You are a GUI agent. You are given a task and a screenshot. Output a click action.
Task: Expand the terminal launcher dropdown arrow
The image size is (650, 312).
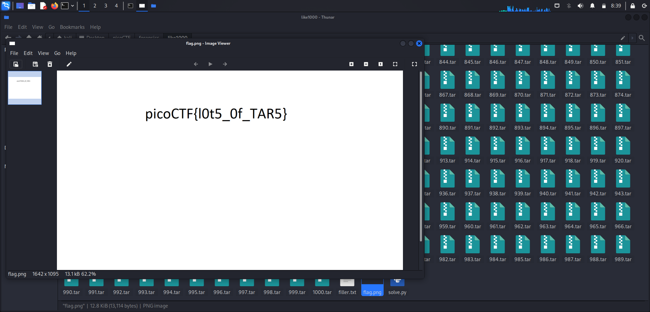(73, 6)
